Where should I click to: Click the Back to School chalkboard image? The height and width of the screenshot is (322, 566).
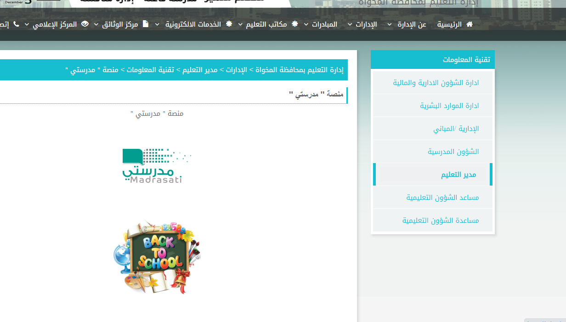pyautogui.click(x=157, y=257)
